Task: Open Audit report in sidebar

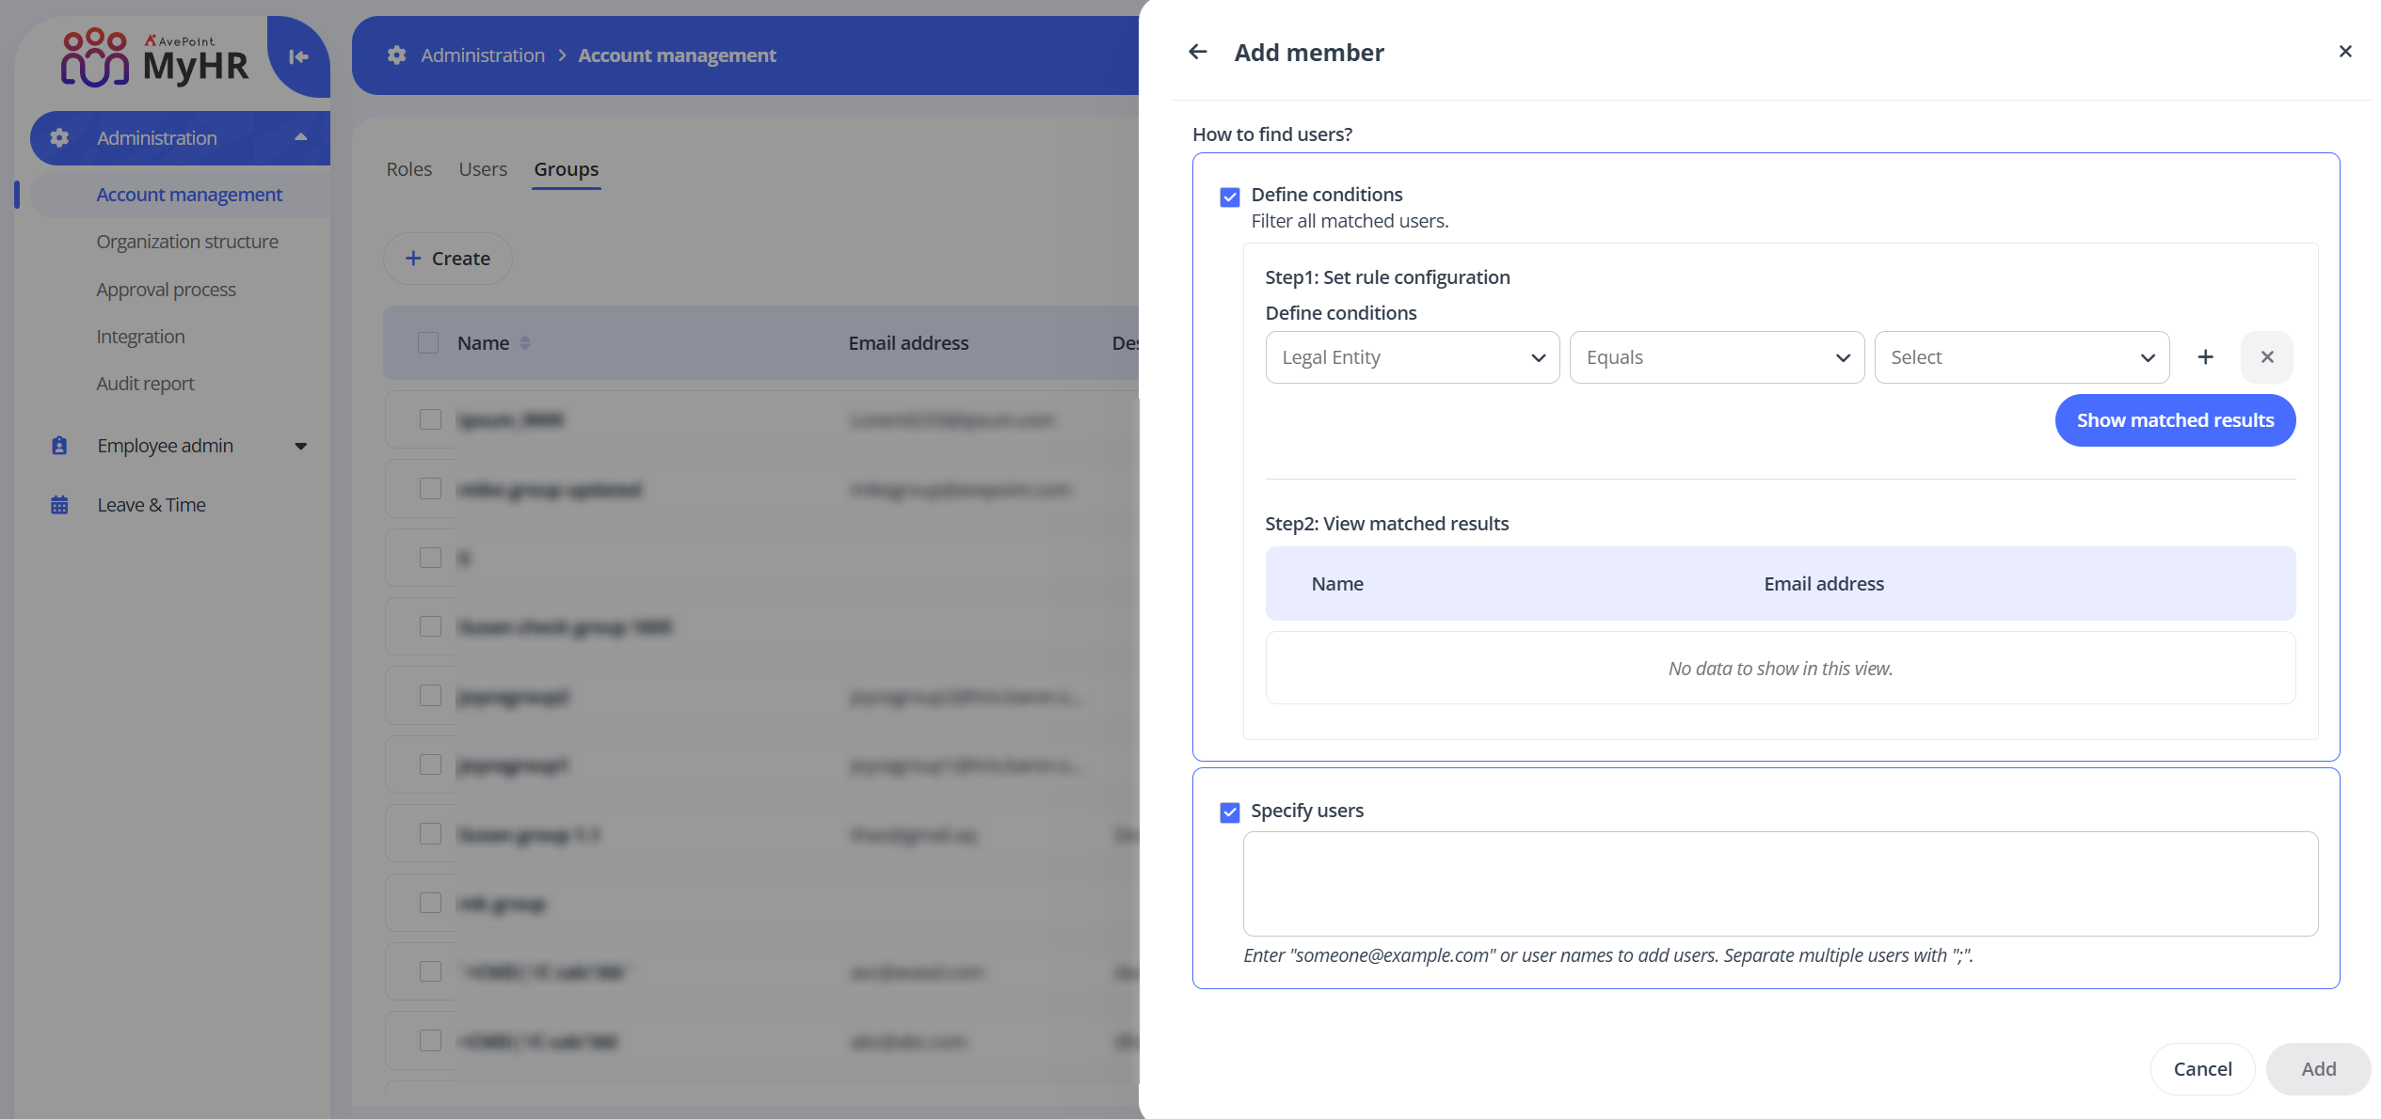Action: [x=145, y=384]
